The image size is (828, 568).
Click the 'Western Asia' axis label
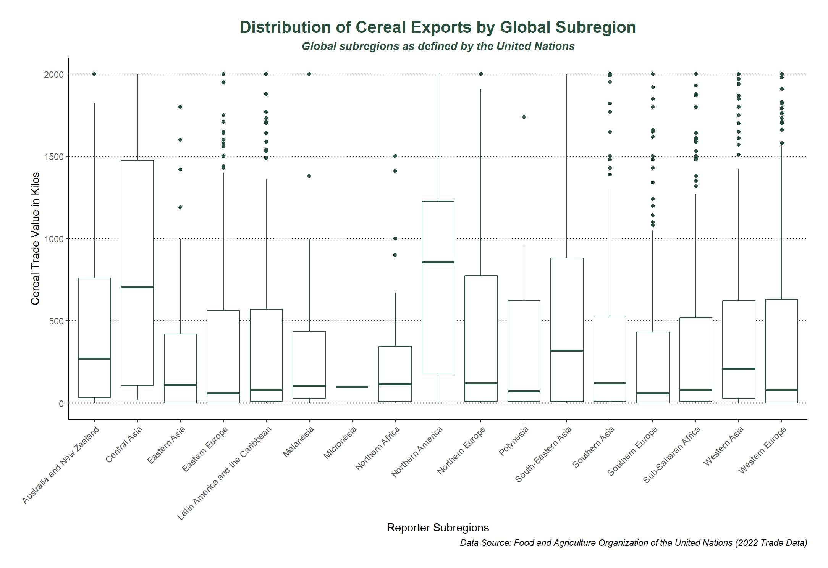click(724, 446)
